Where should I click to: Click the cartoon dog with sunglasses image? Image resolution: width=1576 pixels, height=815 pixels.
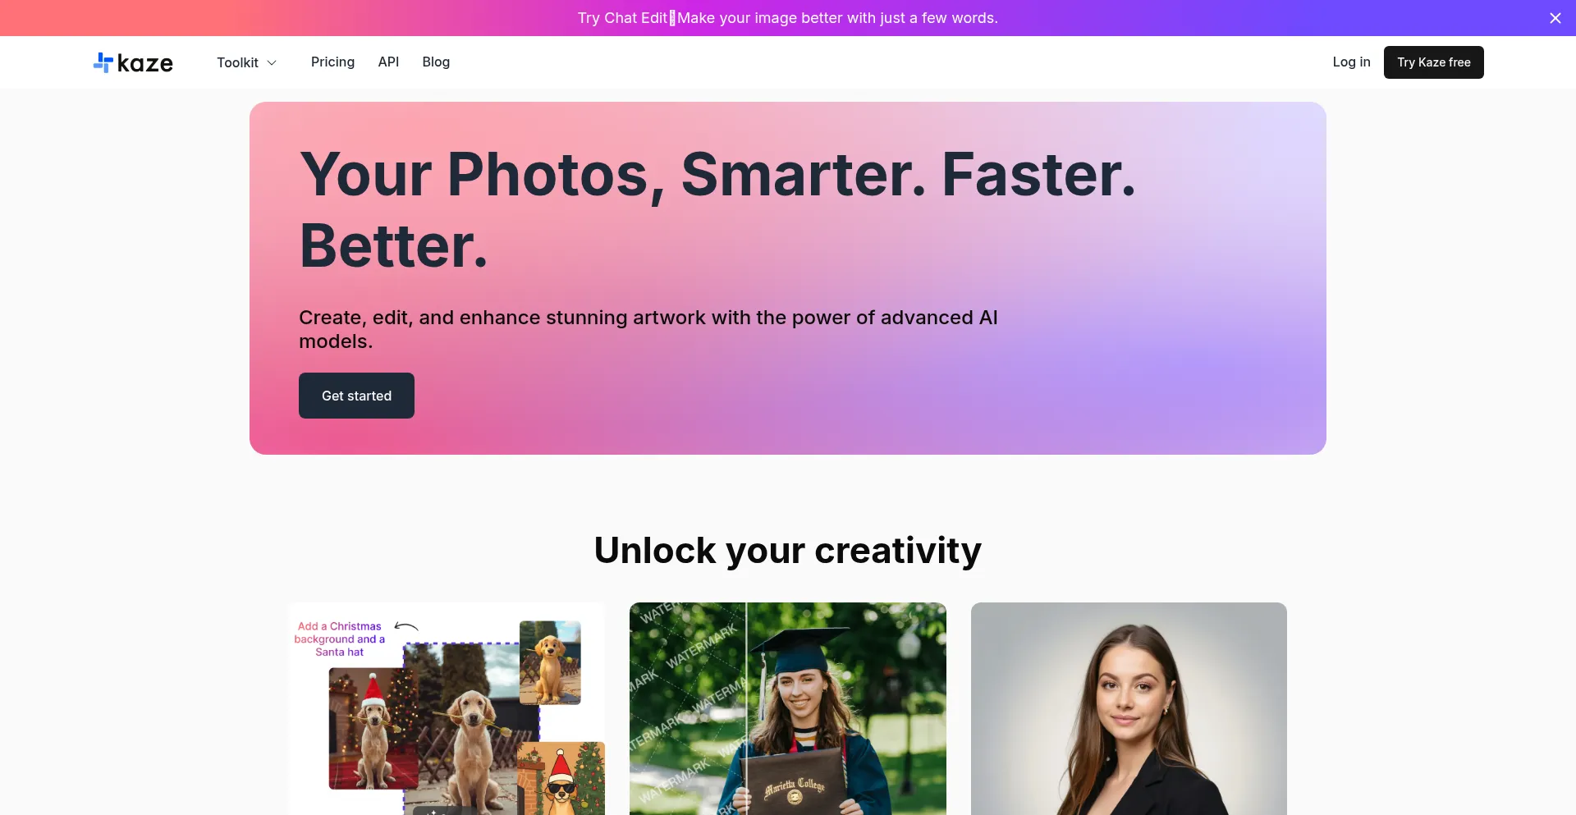[561, 778]
